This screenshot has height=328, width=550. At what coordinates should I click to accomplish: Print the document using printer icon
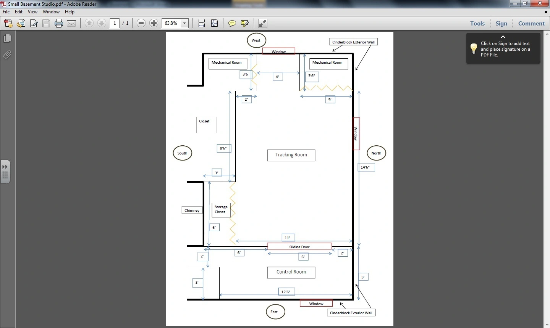point(59,23)
